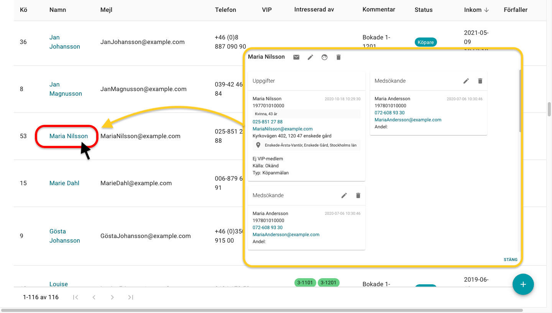This screenshot has height=313, width=552.
Task: Click GöstaJohansson@example.com email cell
Action: coord(146,236)
